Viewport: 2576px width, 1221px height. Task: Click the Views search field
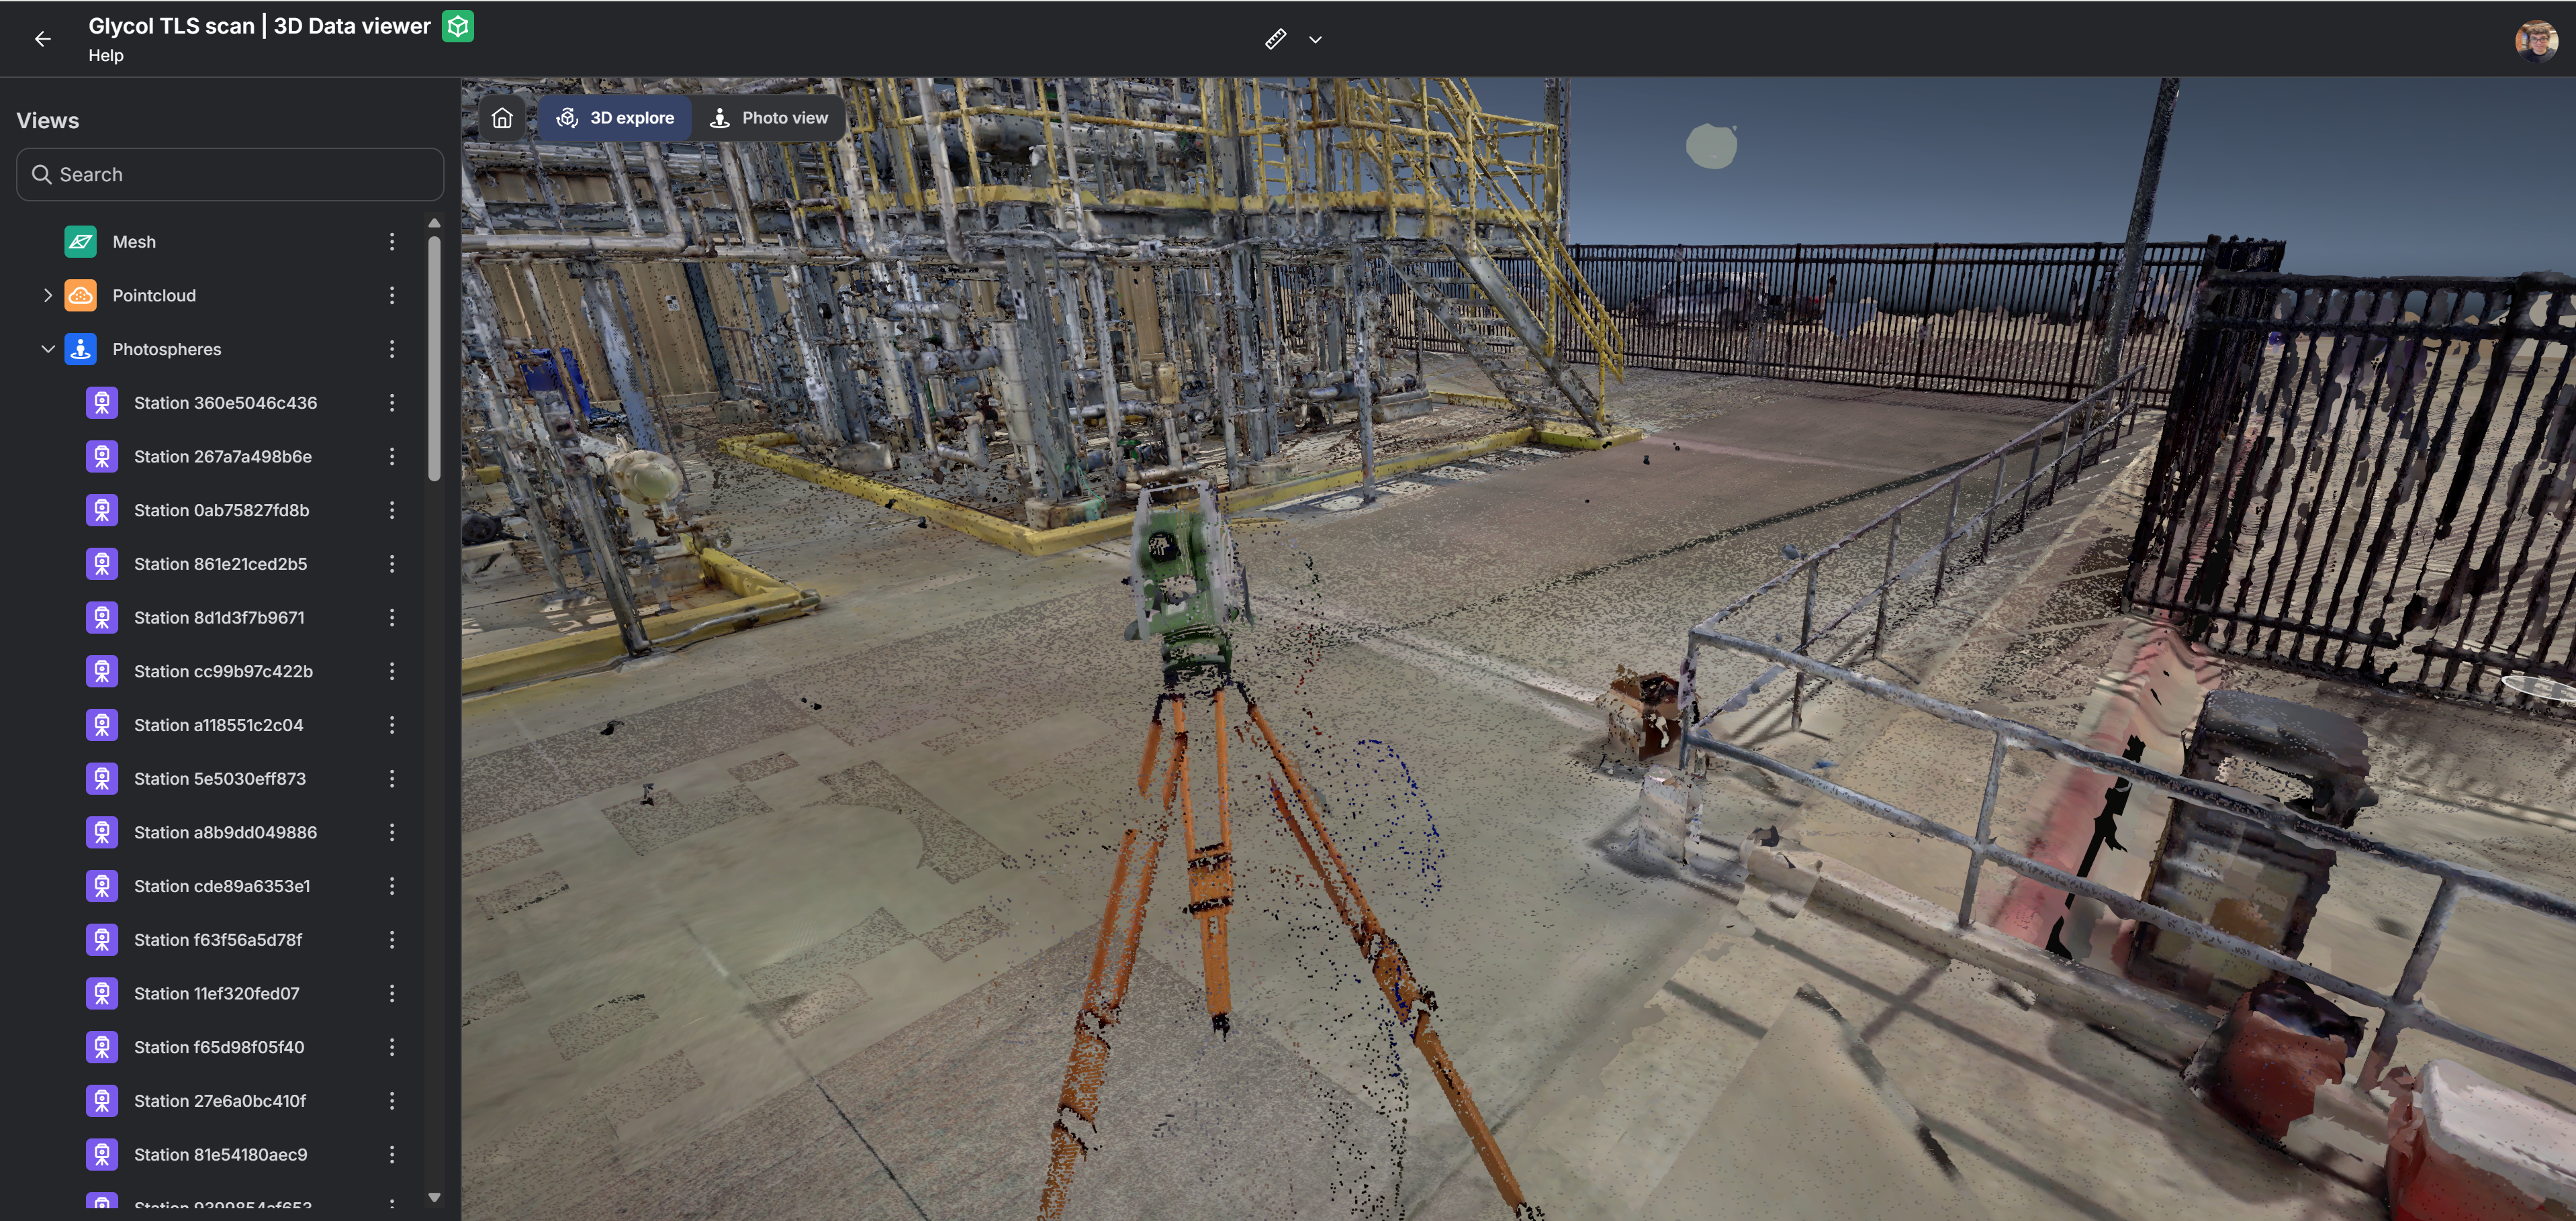coord(230,175)
